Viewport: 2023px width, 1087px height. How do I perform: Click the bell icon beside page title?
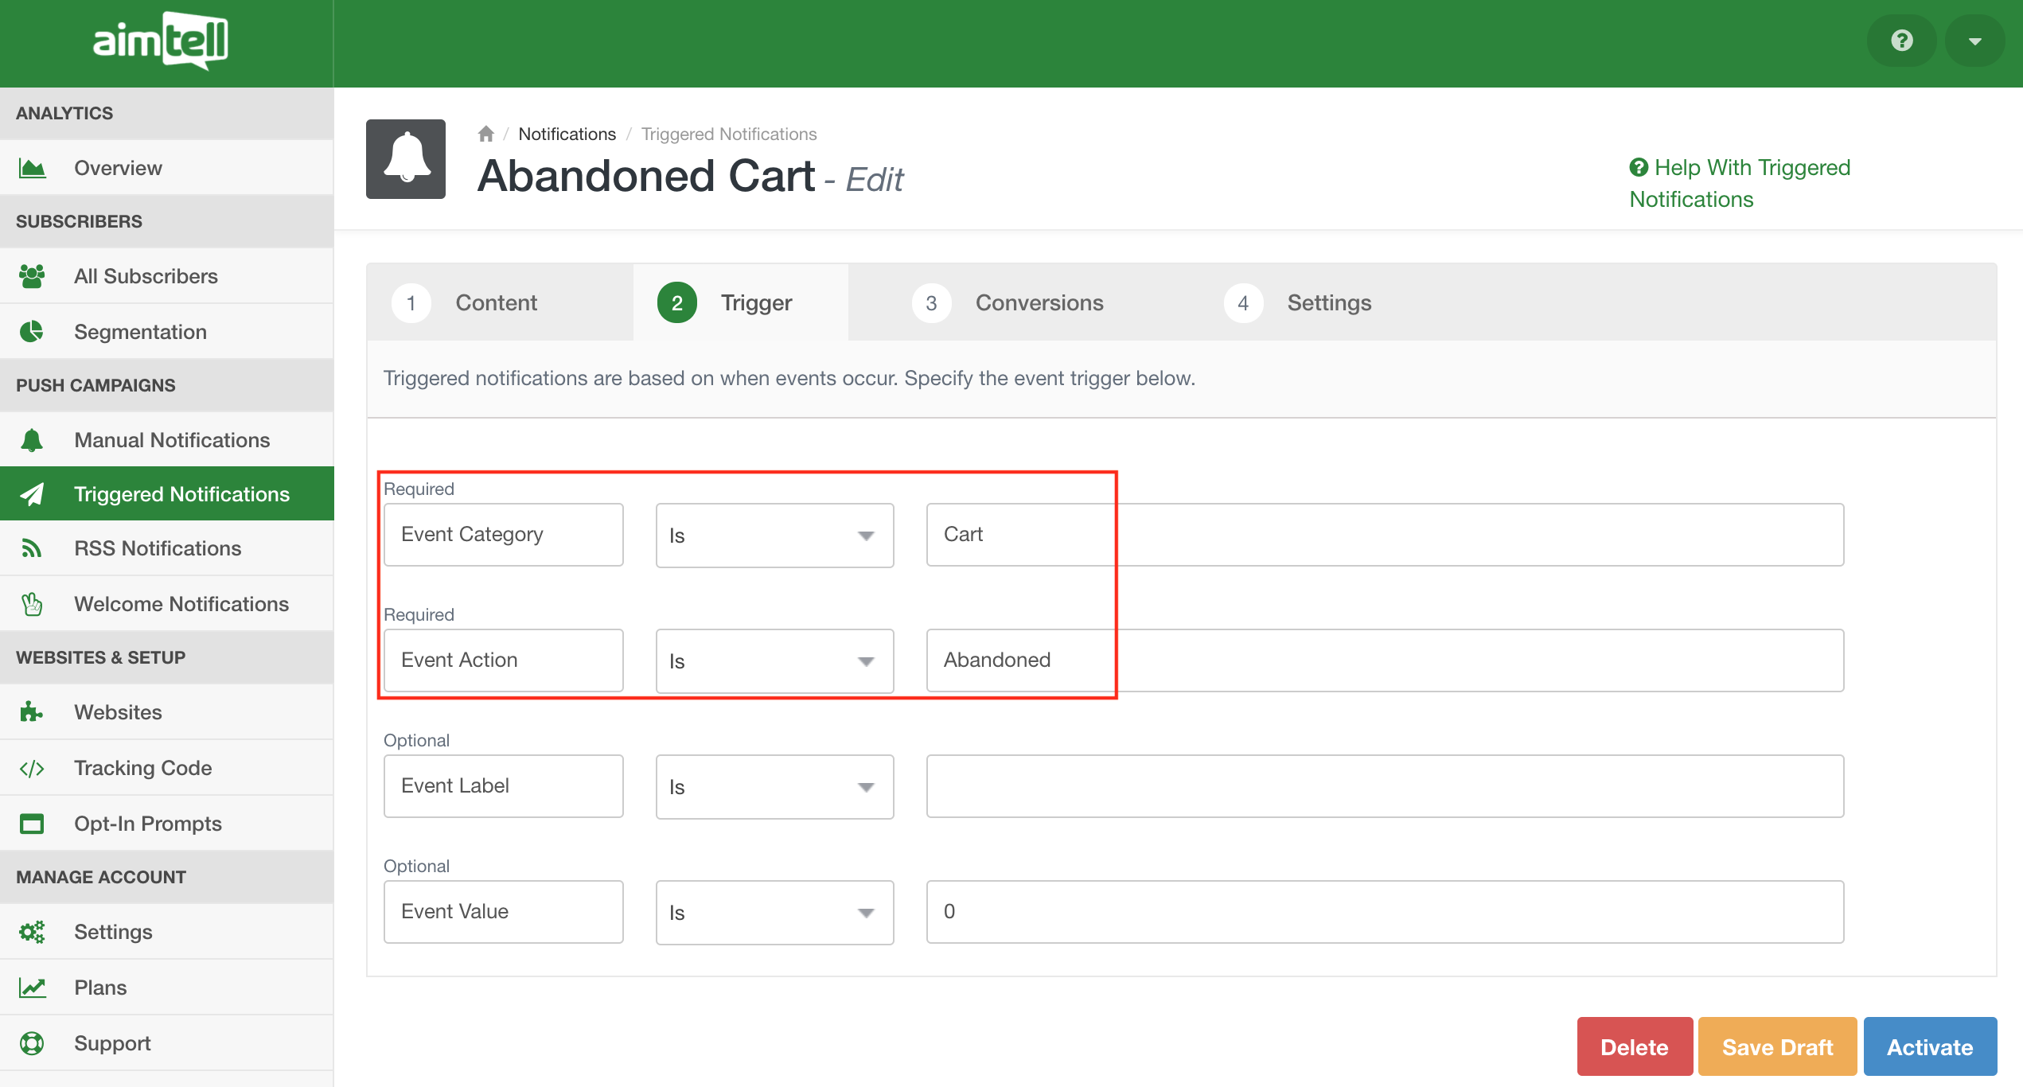[406, 159]
